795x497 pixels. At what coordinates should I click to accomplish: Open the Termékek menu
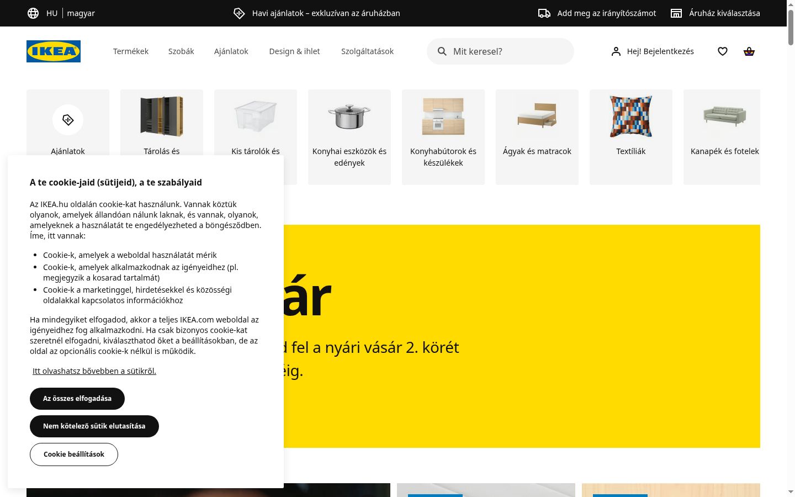(x=131, y=51)
